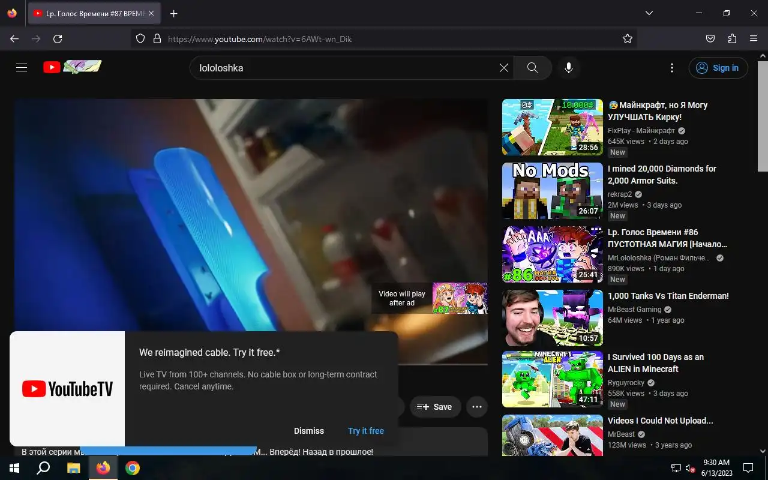Image resolution: width=768 pixels, height=480 pixels.
Task: Open a new tab with plus
Action: 173,13
